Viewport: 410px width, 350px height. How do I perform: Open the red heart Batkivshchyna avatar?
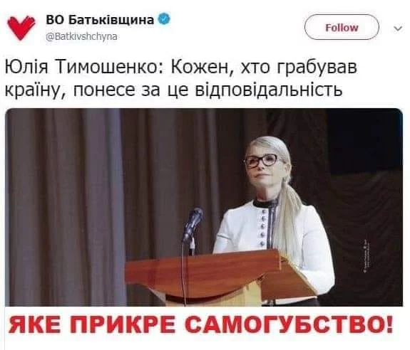(21, 28)
